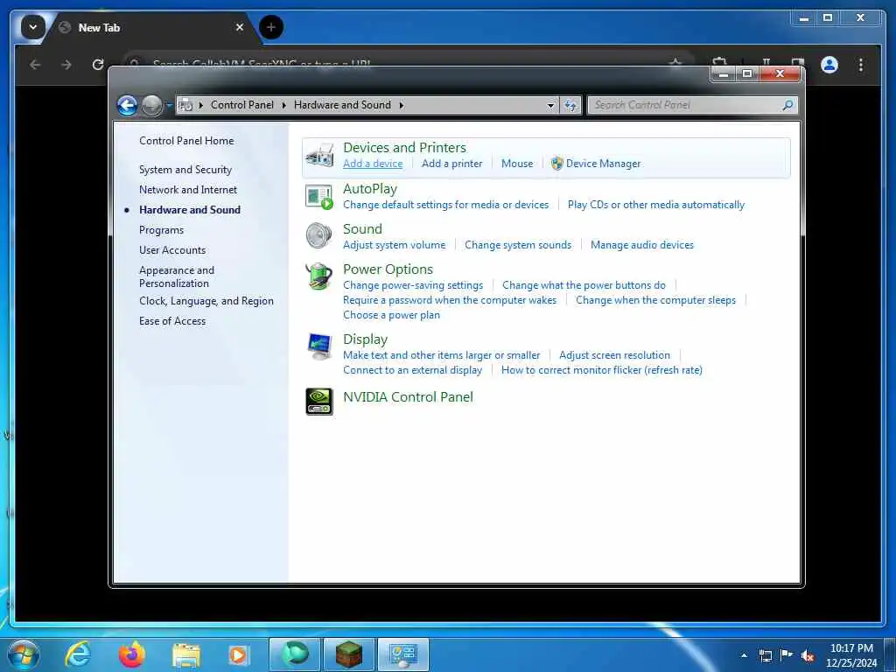Screen dimensions: 896x672
Task: Open browser three-dot menu
Action: tap(861, 65)
